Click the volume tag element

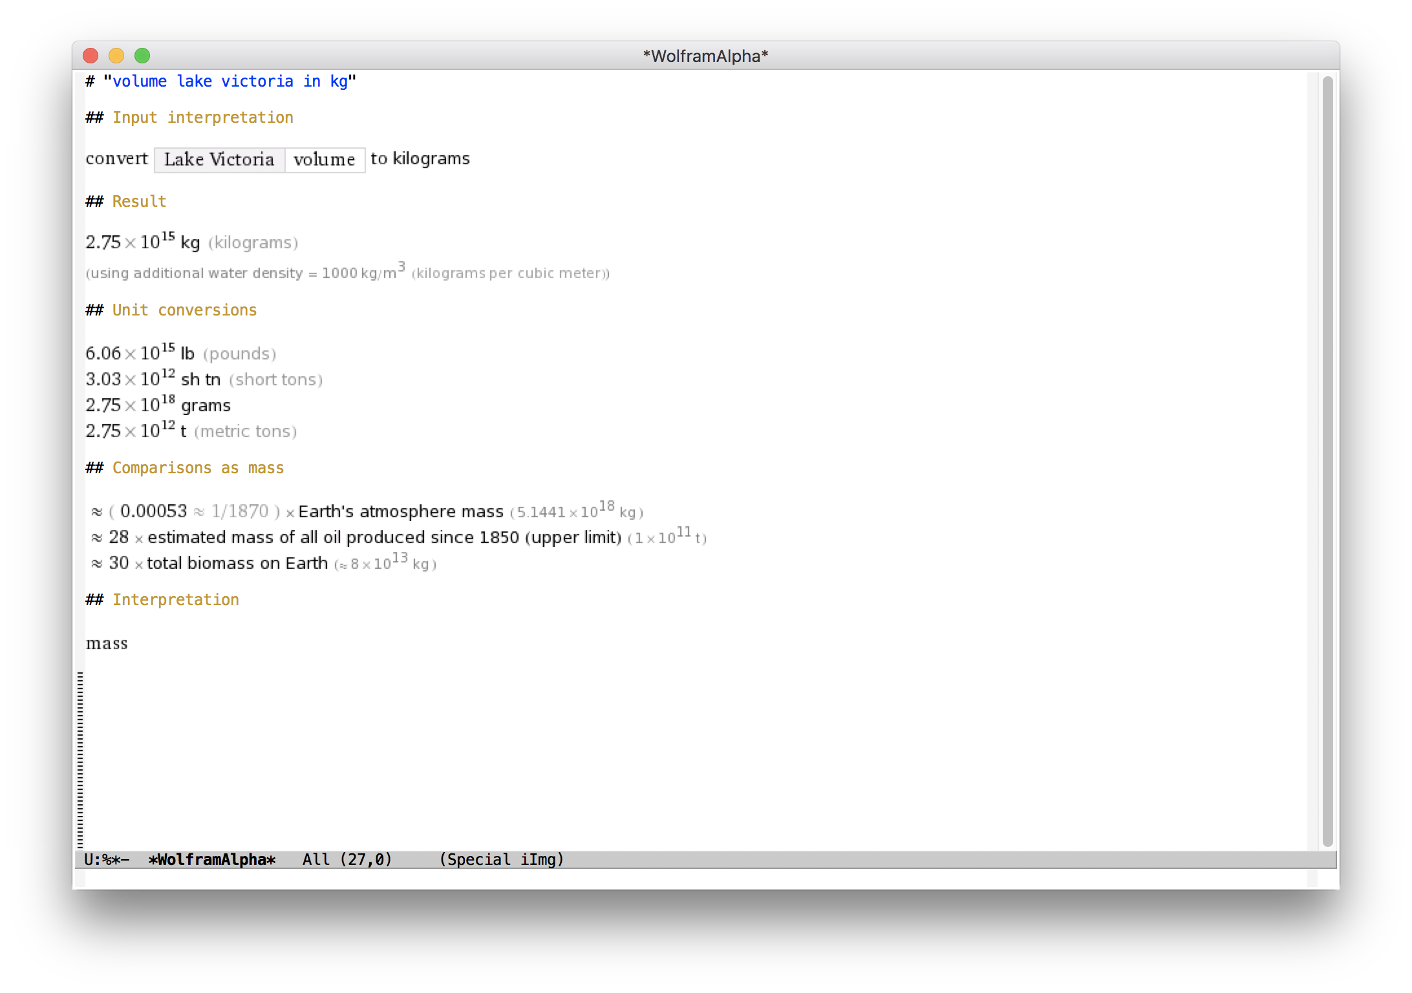click(x=323, y=159)
